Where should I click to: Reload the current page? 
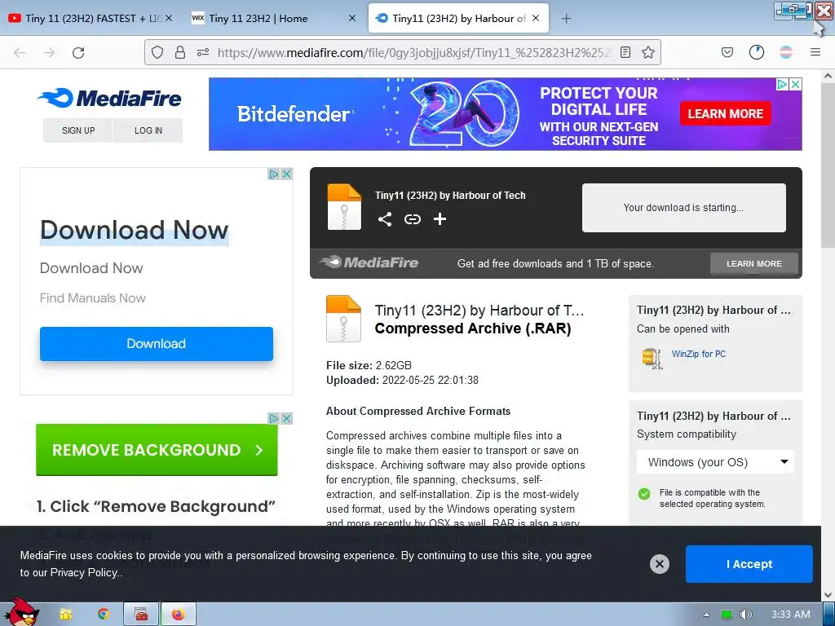pos(78,52)
